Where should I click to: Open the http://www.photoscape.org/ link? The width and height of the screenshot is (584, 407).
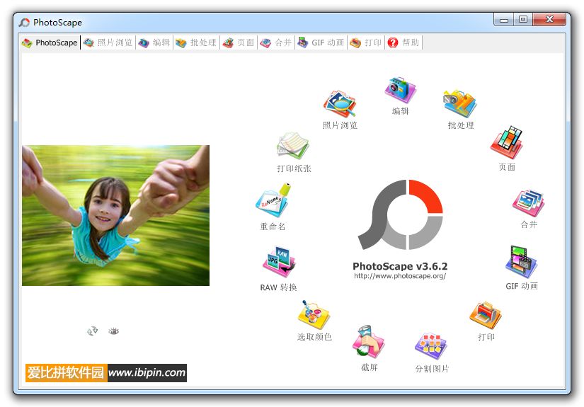coord(400,276)
